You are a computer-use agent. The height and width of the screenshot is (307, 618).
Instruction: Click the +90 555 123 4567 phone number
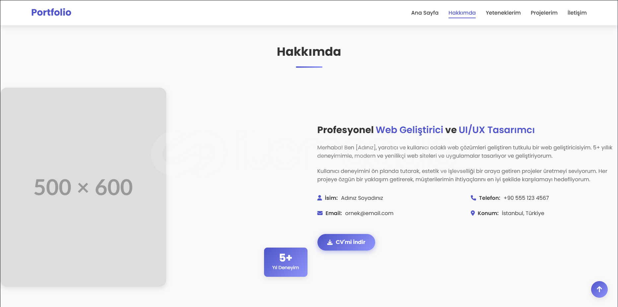pos(526,198)
